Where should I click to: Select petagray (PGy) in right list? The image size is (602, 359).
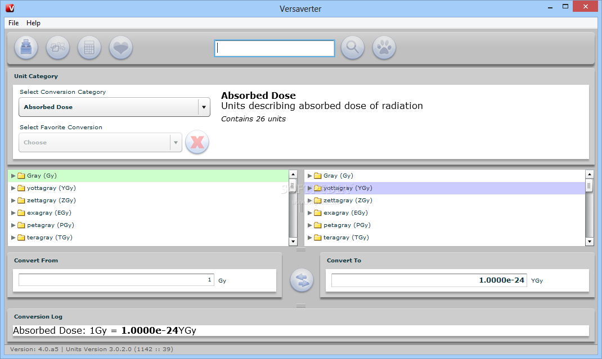tap(444, 225)
